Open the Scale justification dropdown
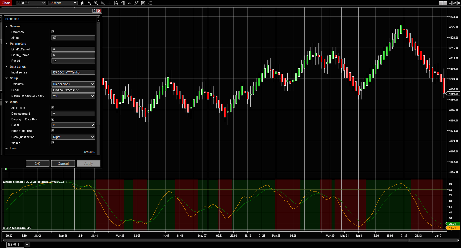 [73, 137]
